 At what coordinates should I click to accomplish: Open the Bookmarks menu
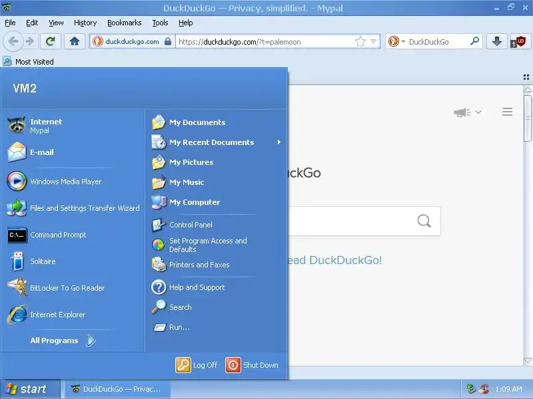tap(125, 23)
